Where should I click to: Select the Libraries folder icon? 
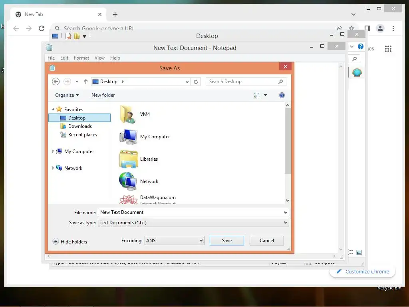(x=129, y=159)
